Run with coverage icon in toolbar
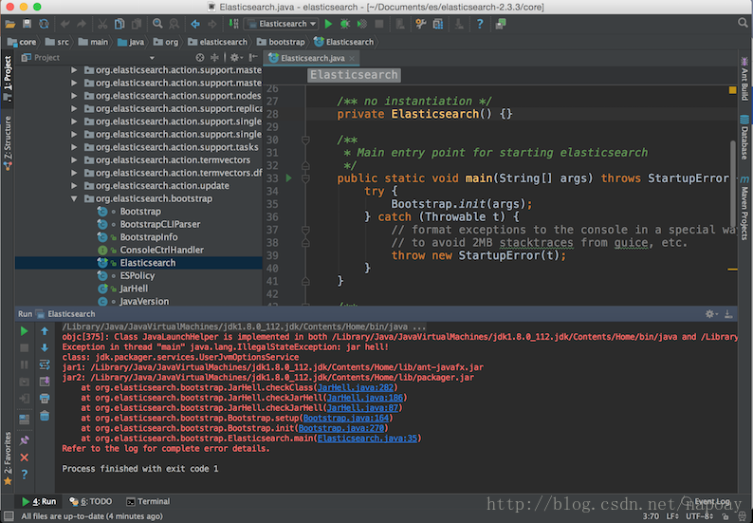This screenshot has width=753, height=523. click(362, 24)
